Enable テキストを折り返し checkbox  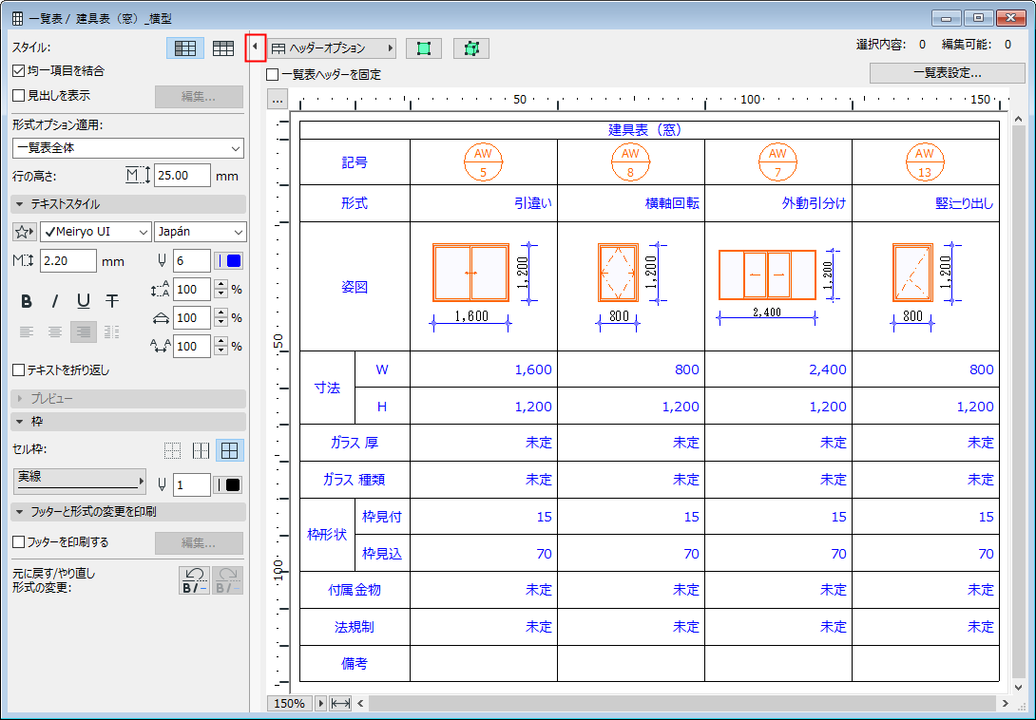point(18,369)
